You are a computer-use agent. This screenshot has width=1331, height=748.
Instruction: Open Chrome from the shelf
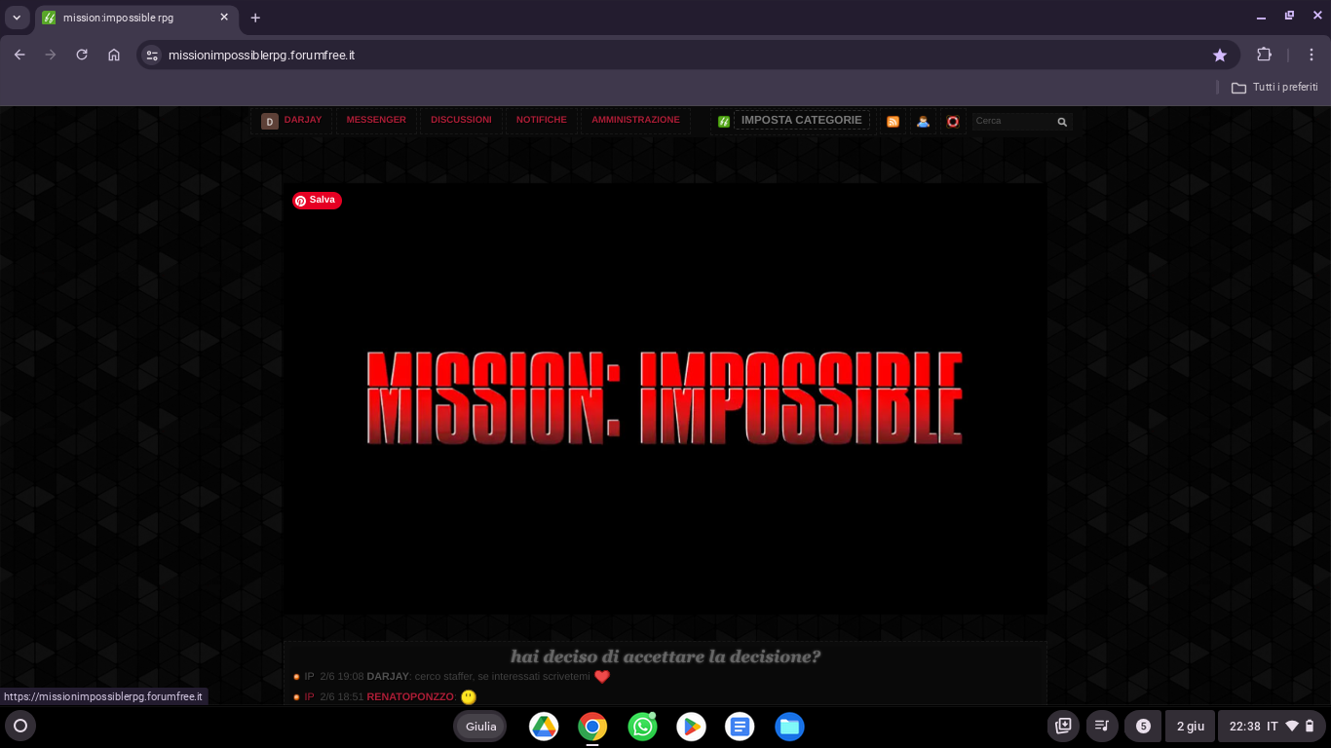tap(592, 727)
